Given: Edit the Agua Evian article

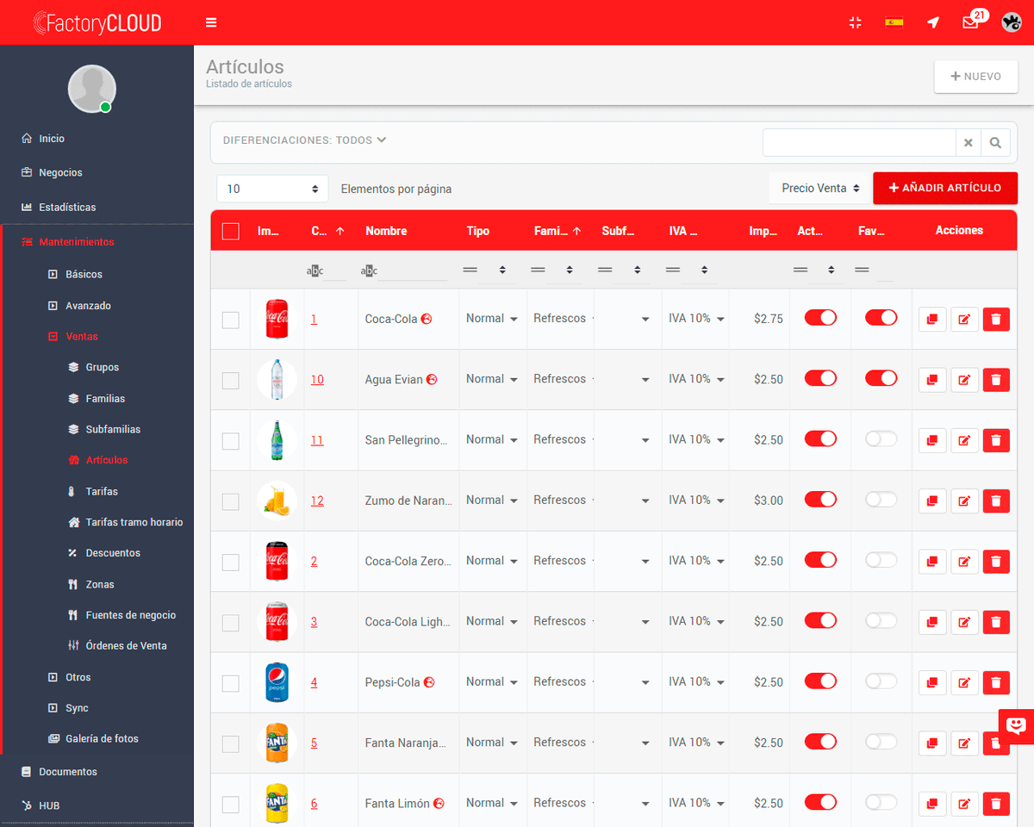Looking at the screenshot, I should pos(964,380).
